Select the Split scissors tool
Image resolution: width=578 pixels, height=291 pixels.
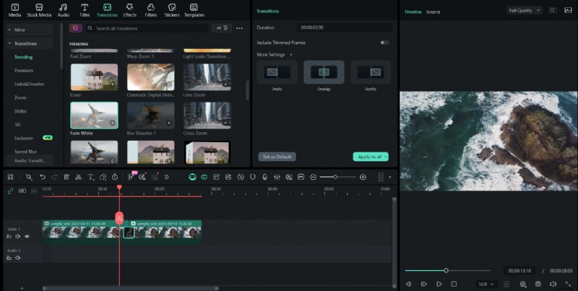tap(79, 177)
